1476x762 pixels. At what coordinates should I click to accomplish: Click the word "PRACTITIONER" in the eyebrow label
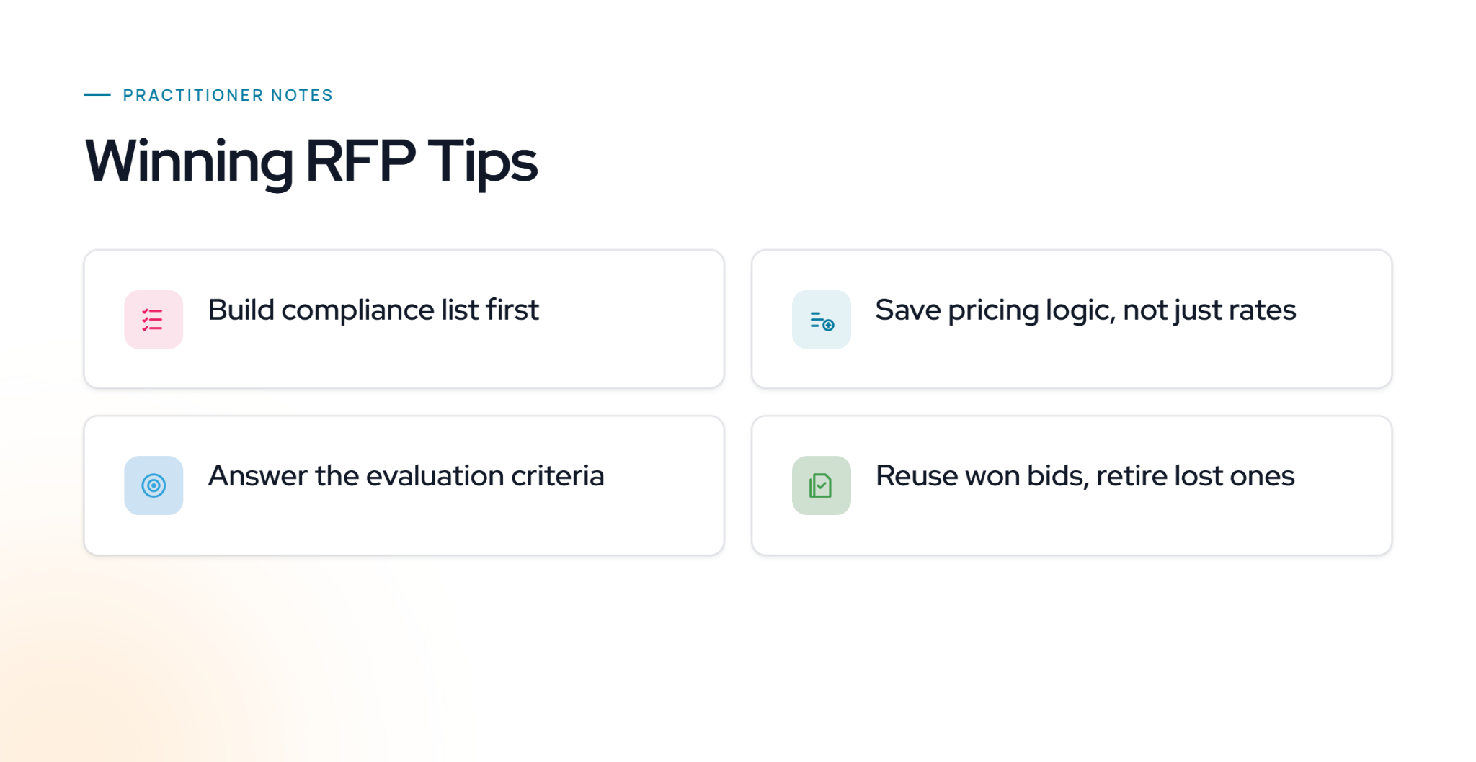[193, 95]
